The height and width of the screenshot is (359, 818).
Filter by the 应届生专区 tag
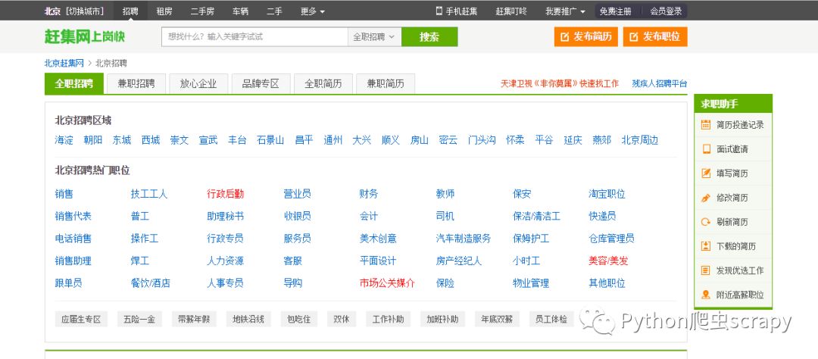click(x=81, y=319)
